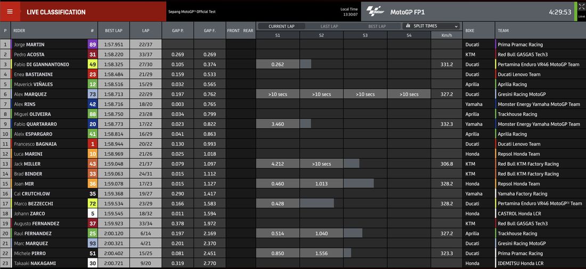This screenshot has width=586, height=269.
Task: Open the hamburger menu
Action: tap(10, 12)
